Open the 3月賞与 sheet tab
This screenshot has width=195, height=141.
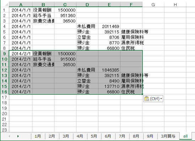coord(168,136)
